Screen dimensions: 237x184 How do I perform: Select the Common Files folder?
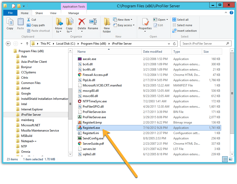(x=31, y=83)
